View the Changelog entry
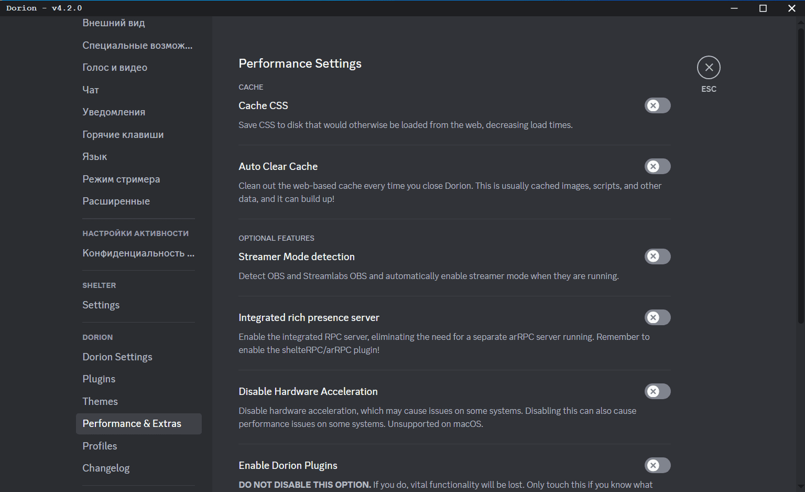805x492 pixels. click(106, 468)
